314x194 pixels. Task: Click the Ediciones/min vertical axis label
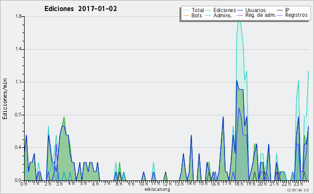5,99
